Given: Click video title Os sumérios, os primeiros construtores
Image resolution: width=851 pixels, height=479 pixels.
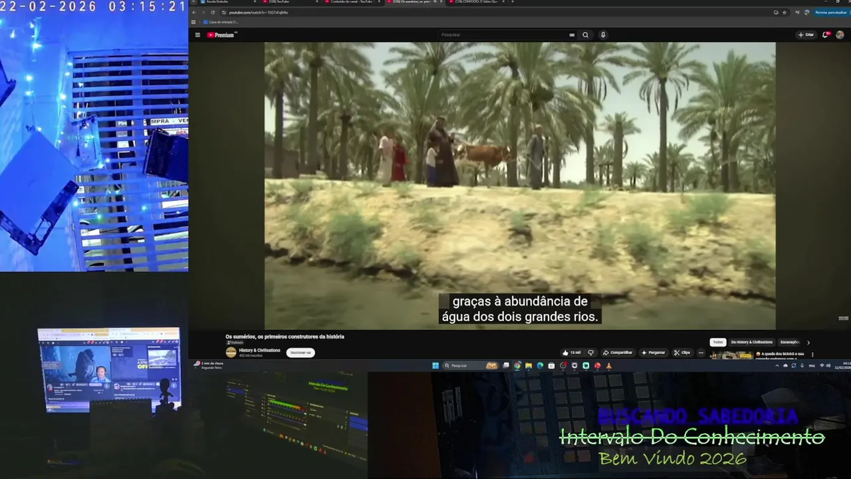Looking at the screenshot, I should tap(285, 337).
